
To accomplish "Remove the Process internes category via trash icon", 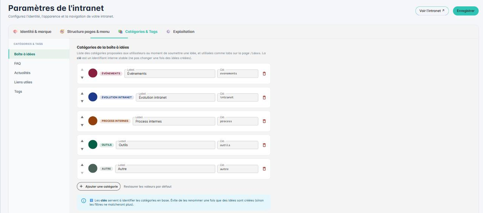I will point(264,121).
